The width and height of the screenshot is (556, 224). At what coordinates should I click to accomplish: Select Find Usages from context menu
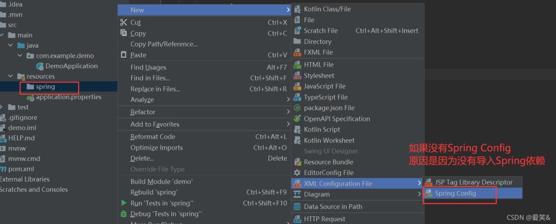tap(204, 67)
